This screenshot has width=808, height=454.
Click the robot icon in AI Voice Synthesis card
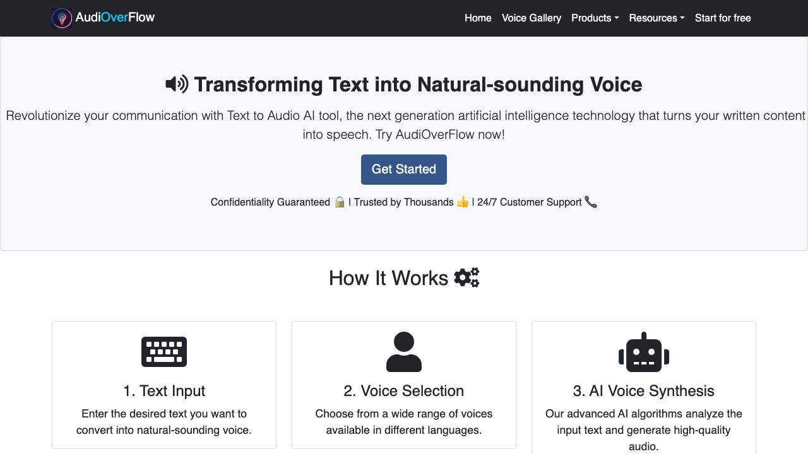pyautogui.click(x=644, y=352)
